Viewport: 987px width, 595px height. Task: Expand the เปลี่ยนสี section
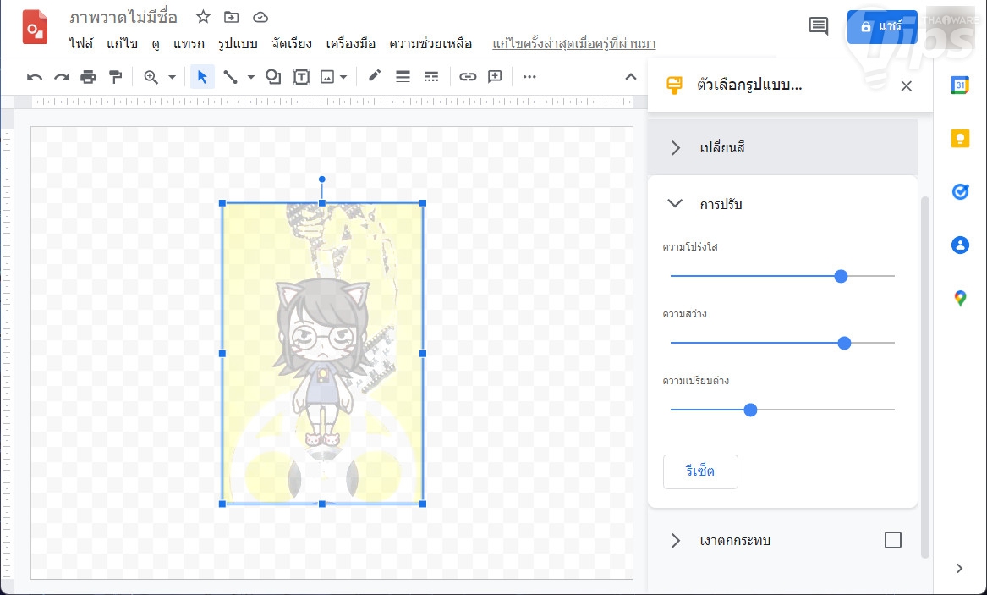(x=782, y=147)
